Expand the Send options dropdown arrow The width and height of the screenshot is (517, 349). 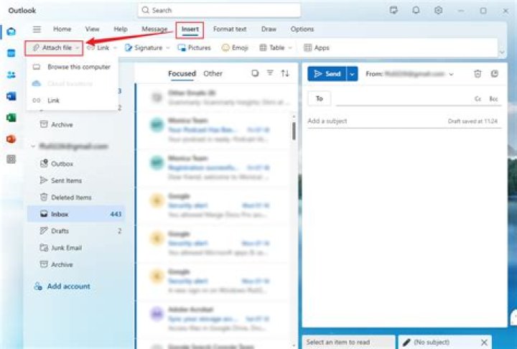352,74
